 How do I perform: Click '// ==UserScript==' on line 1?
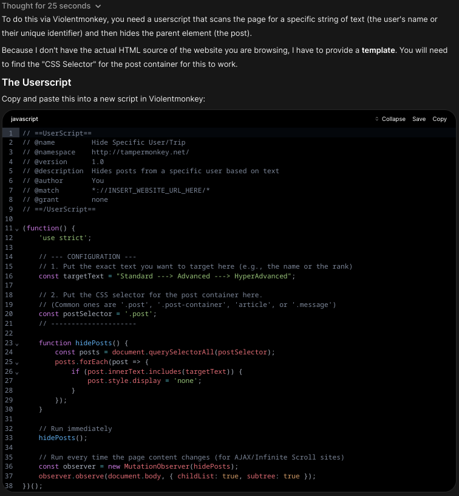click(x=57, y=133)
